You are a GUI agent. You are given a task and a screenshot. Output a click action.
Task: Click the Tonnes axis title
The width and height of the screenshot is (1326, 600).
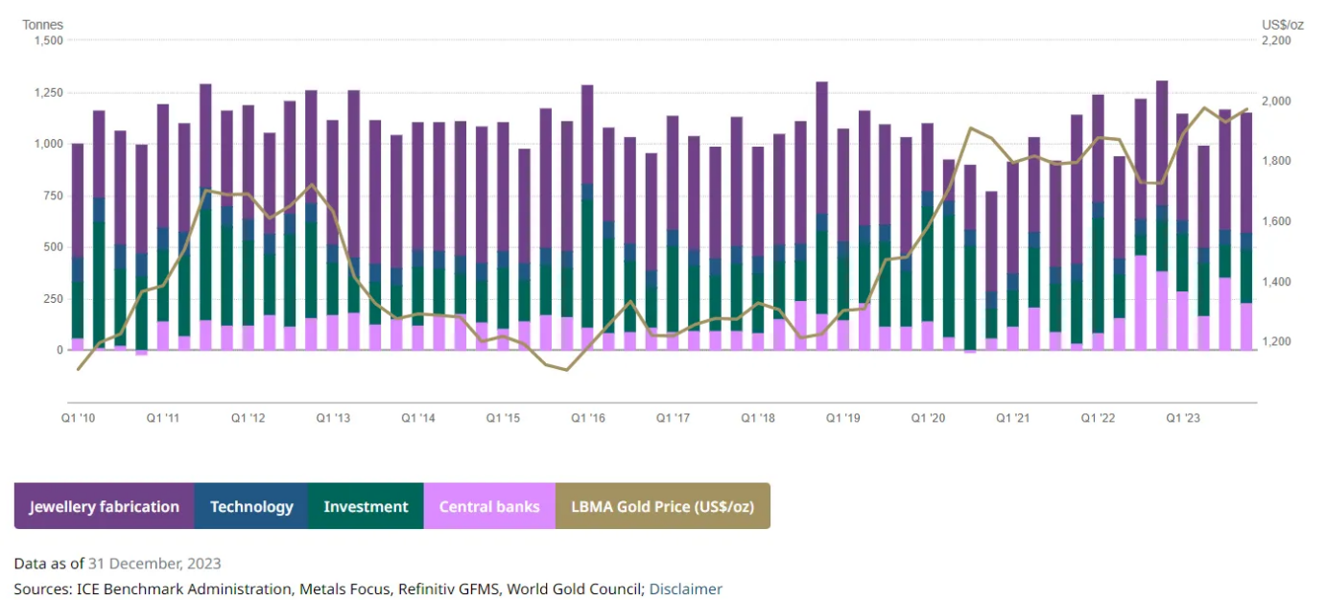[43, 24]
